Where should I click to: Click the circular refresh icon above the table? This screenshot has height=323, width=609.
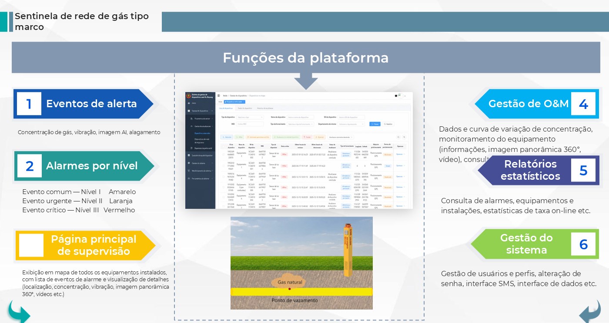(x=398, y=137)
